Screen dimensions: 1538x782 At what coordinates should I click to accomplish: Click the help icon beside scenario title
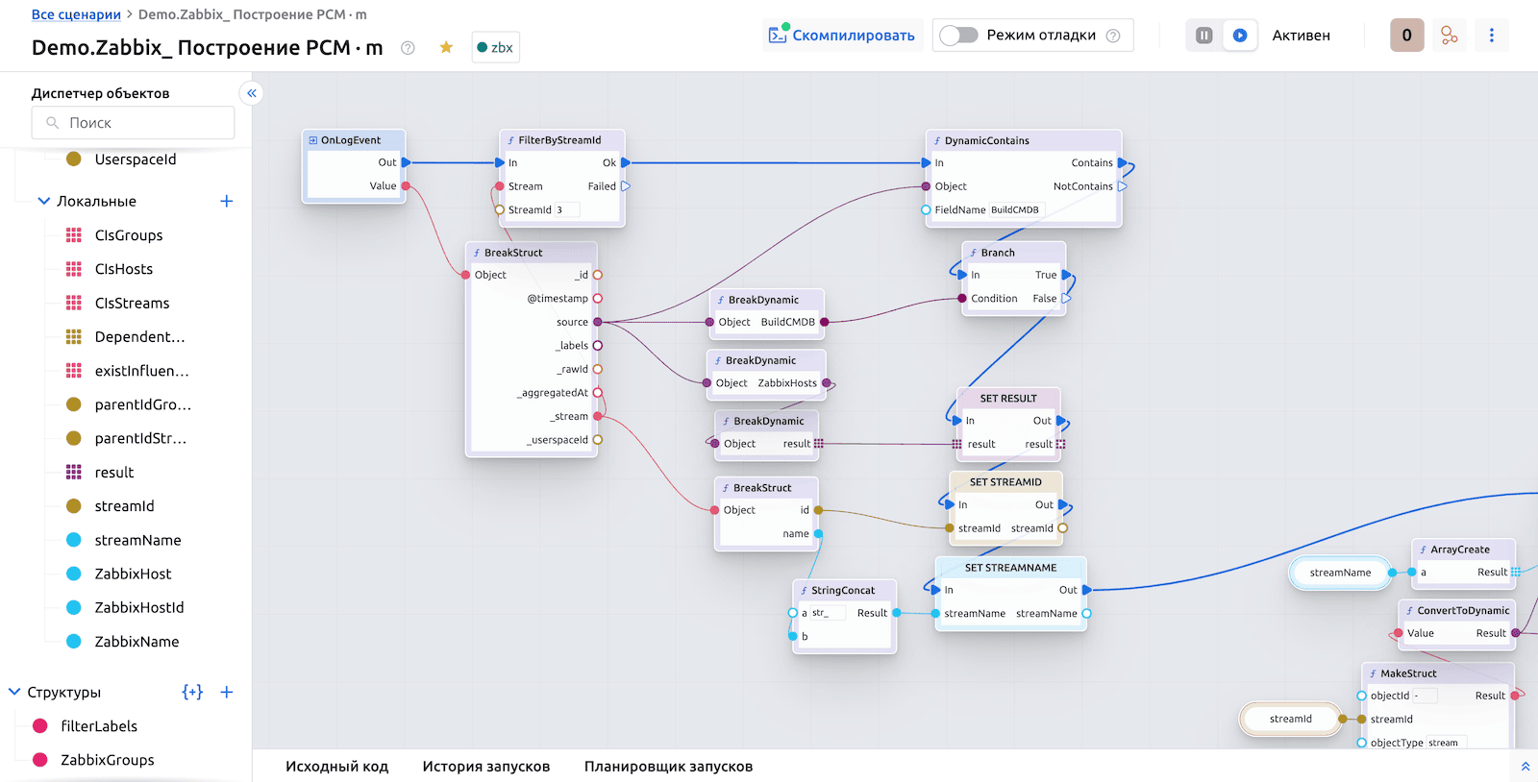pyautogui.click(x=408, y=48)
